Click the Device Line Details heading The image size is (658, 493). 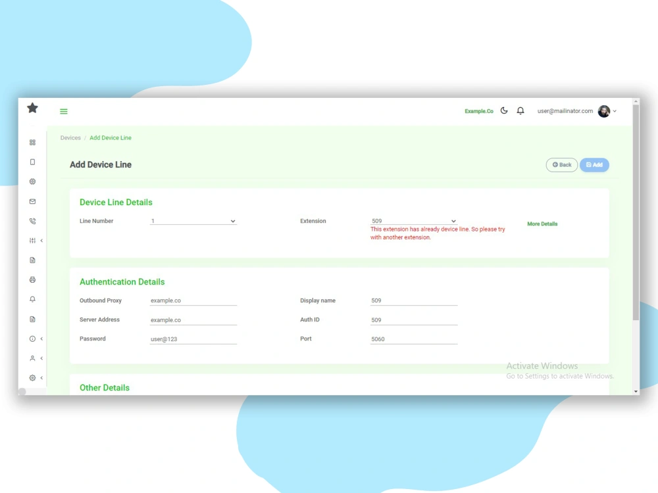[116, 202]
